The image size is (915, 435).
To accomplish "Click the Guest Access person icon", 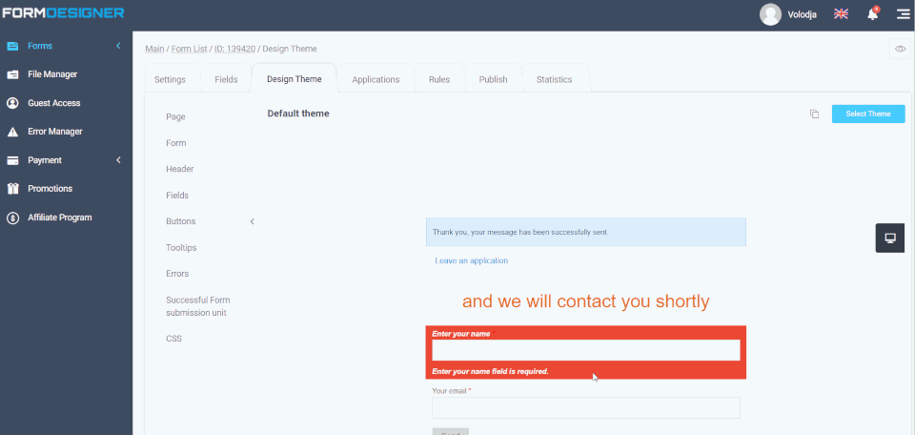I will click(x=12, y=103).
